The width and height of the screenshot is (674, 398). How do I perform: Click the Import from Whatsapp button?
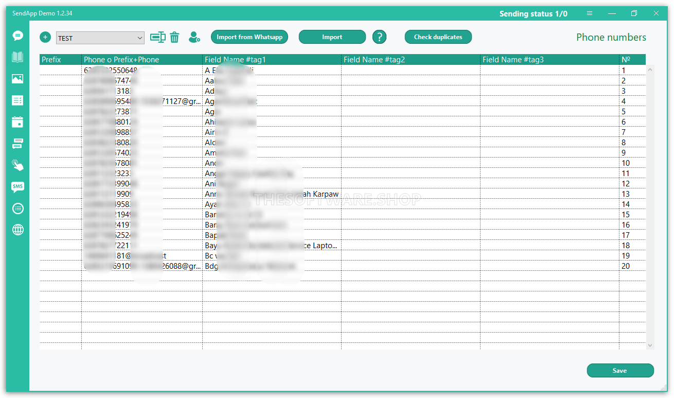249,37
